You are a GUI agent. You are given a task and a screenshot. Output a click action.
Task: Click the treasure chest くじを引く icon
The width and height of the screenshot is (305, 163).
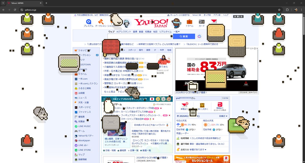click(202, 106)
